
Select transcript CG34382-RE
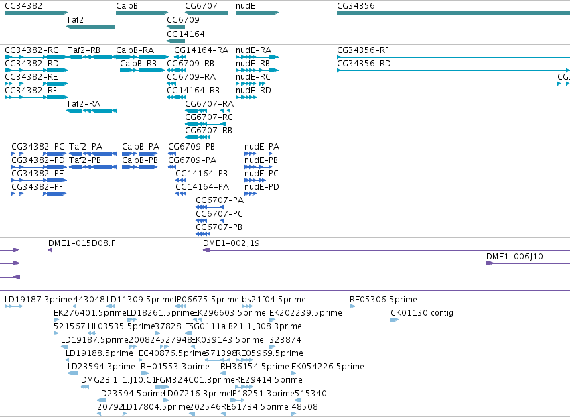tap(36, 84)
